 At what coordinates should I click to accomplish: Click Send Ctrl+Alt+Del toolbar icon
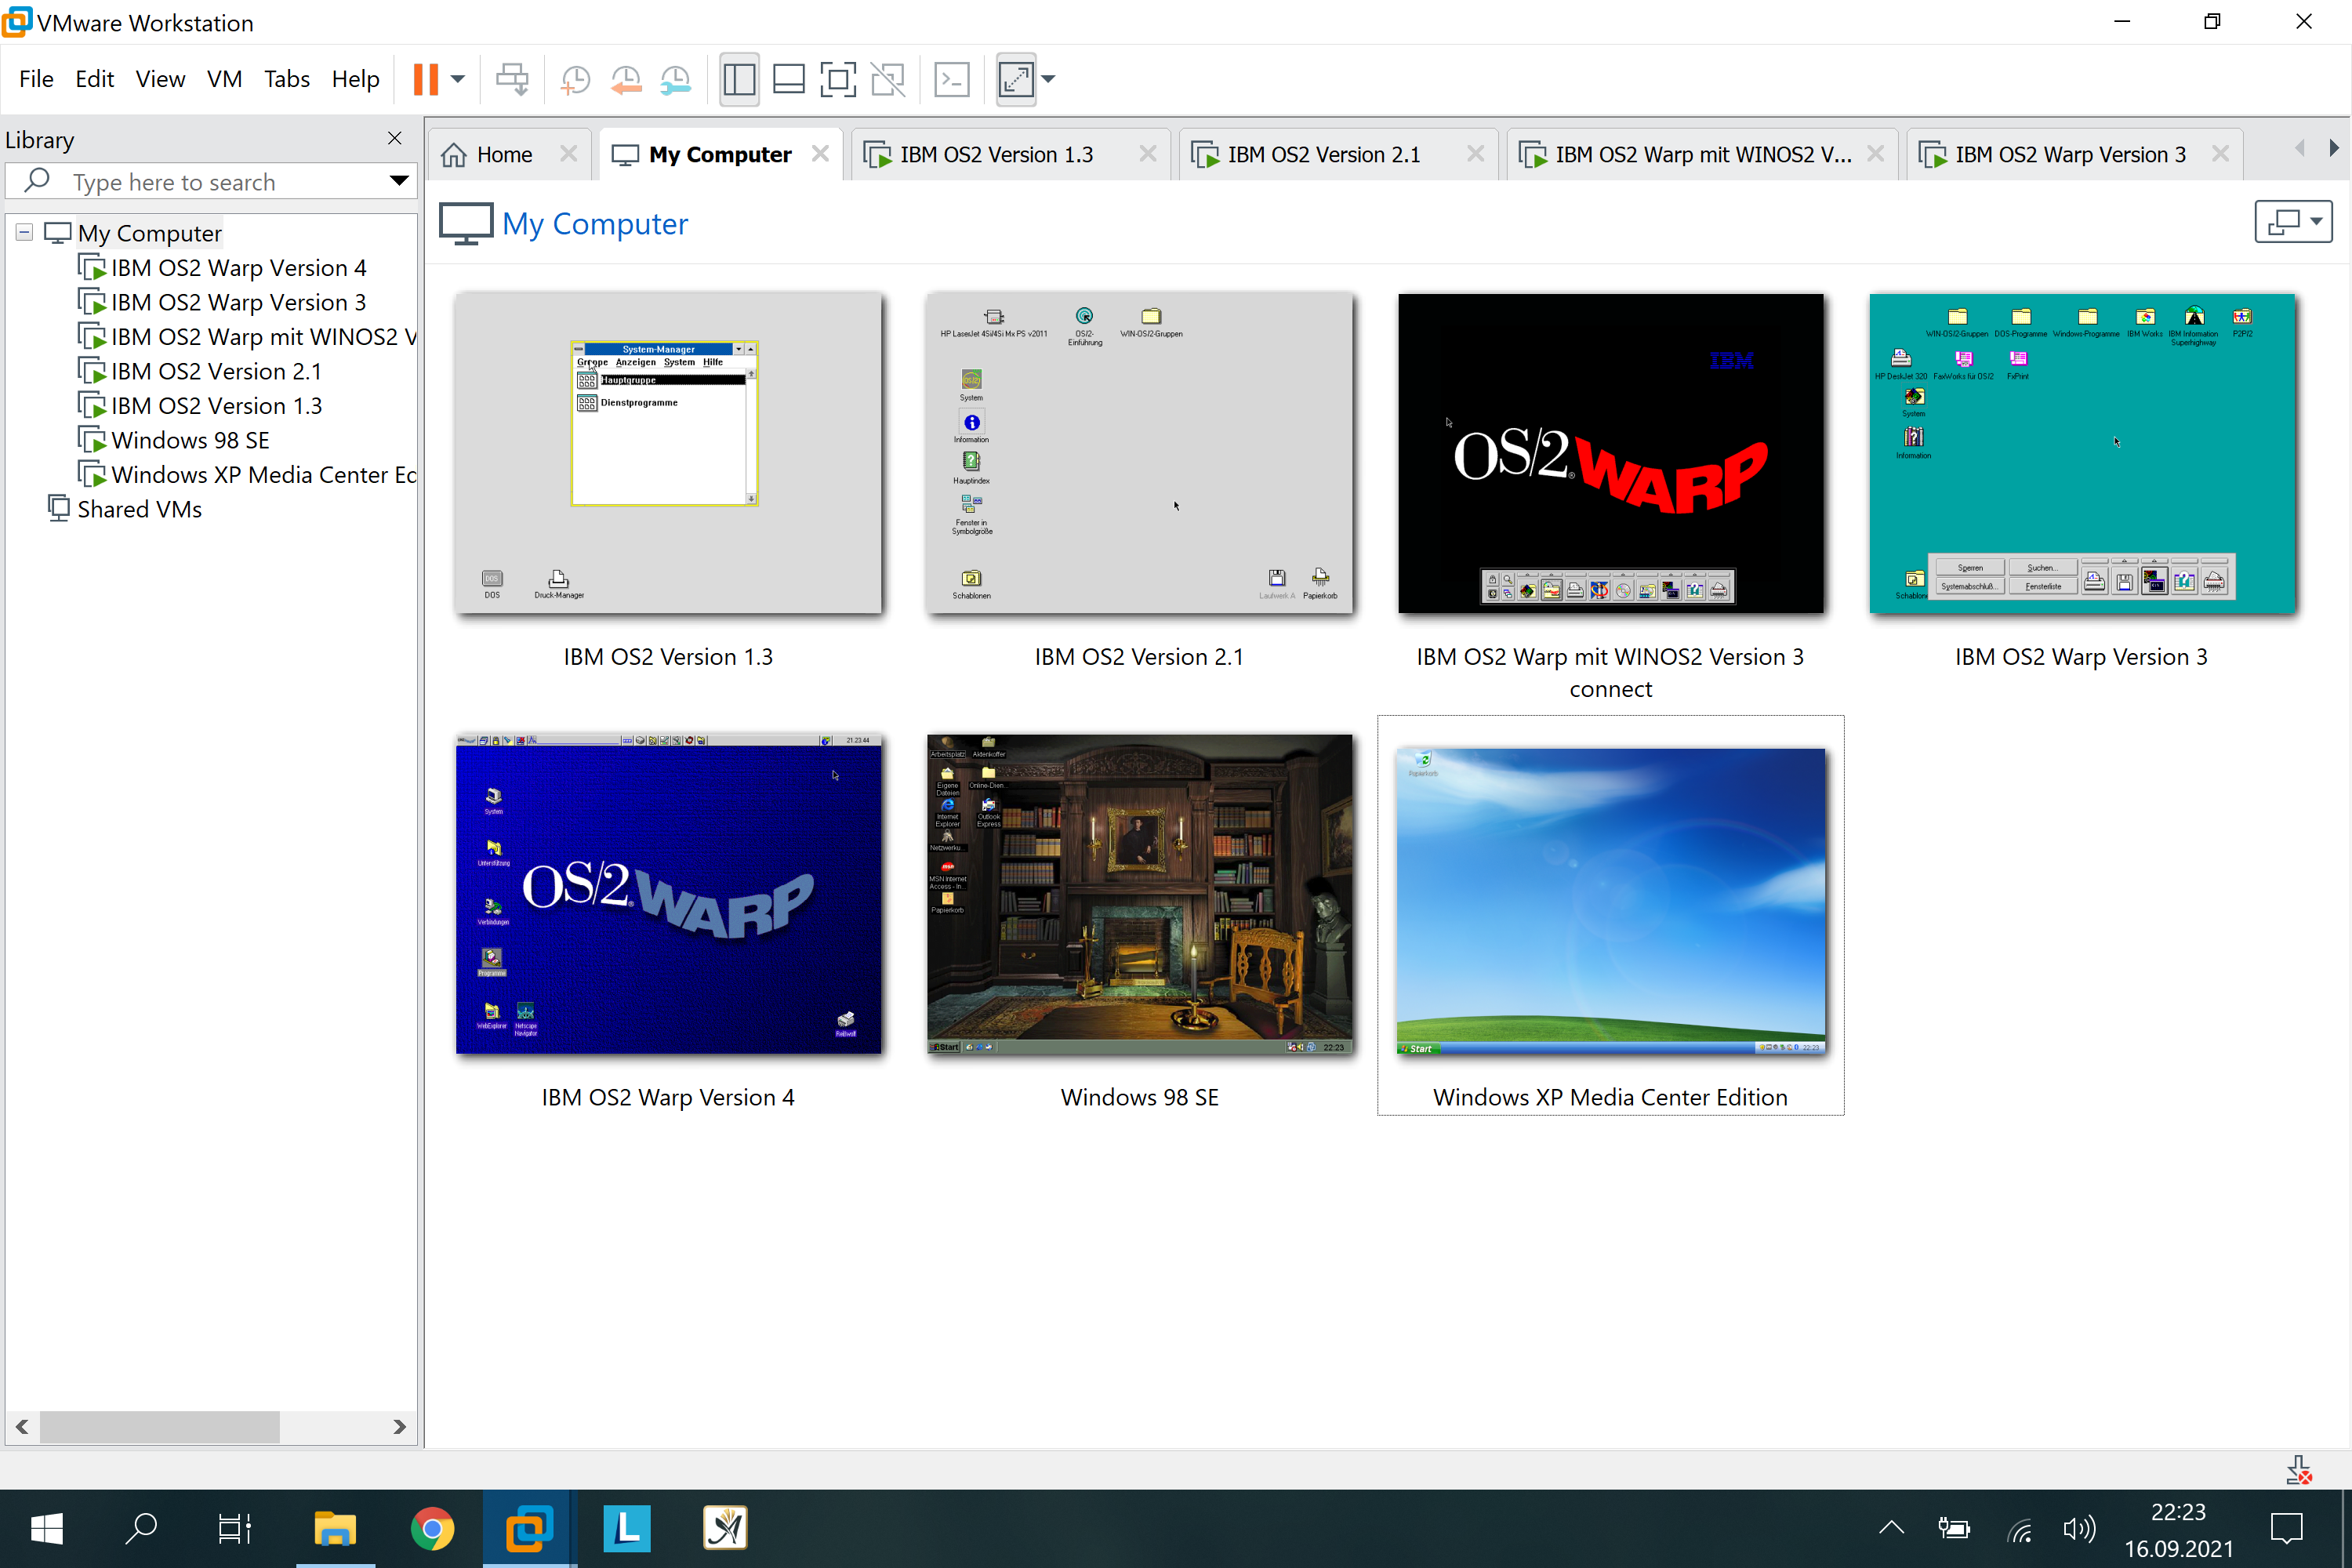pyautogui.click(x=512, y=79)
